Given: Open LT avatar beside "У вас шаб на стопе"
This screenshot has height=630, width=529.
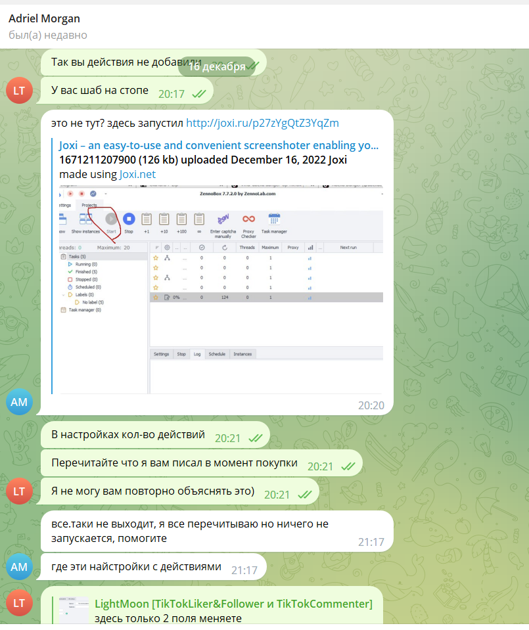Looking at the screenshot, I should 19,91.
